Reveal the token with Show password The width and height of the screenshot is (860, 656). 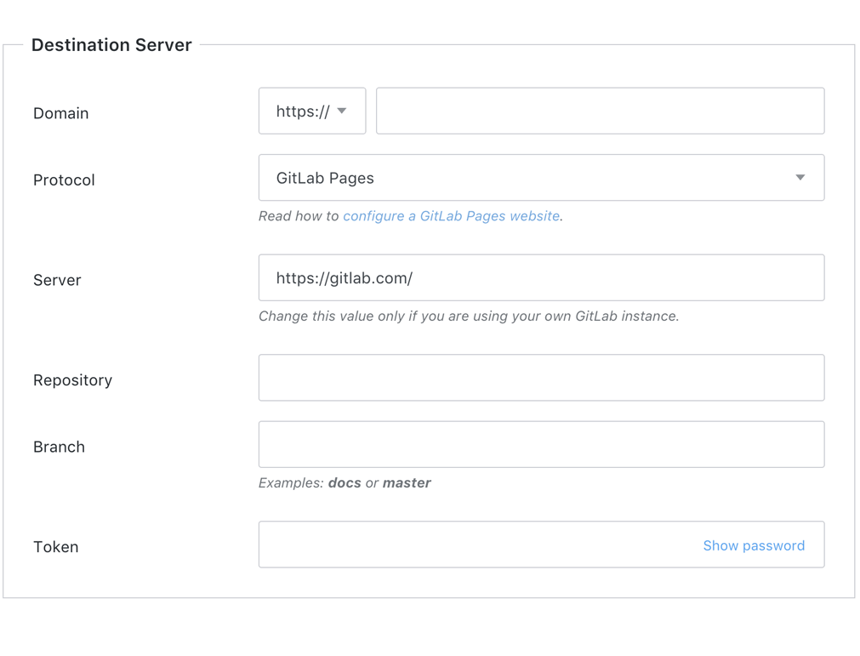pos(753,545)
